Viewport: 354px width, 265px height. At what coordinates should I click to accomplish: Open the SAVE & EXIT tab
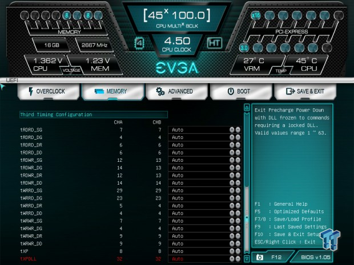[x=305, y=91]
